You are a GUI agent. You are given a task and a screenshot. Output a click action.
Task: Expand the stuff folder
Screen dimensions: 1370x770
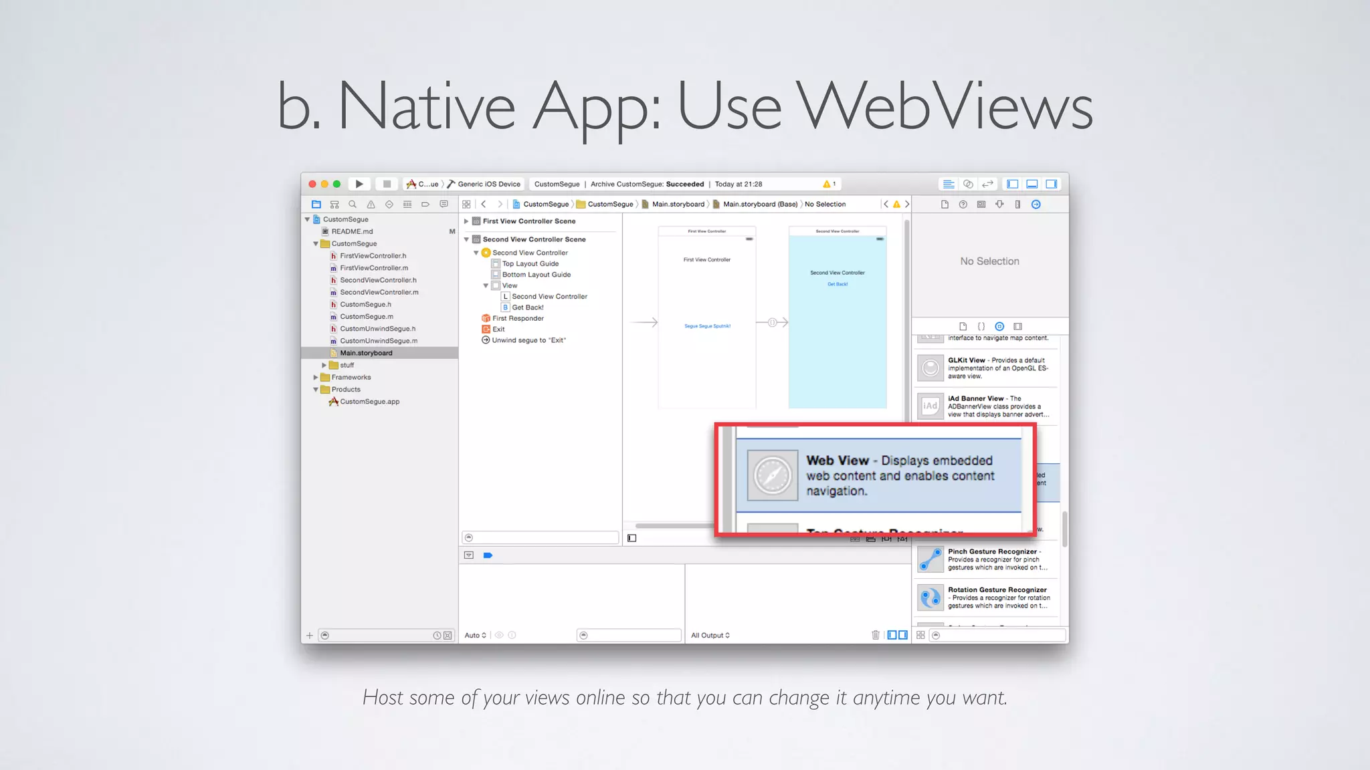(x=324, y=366)
